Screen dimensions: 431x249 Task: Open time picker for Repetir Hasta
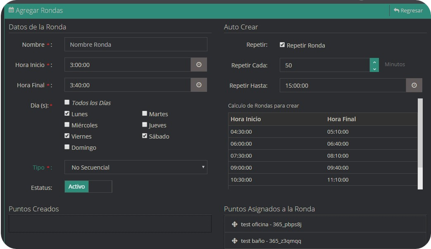tap(414, 85)
